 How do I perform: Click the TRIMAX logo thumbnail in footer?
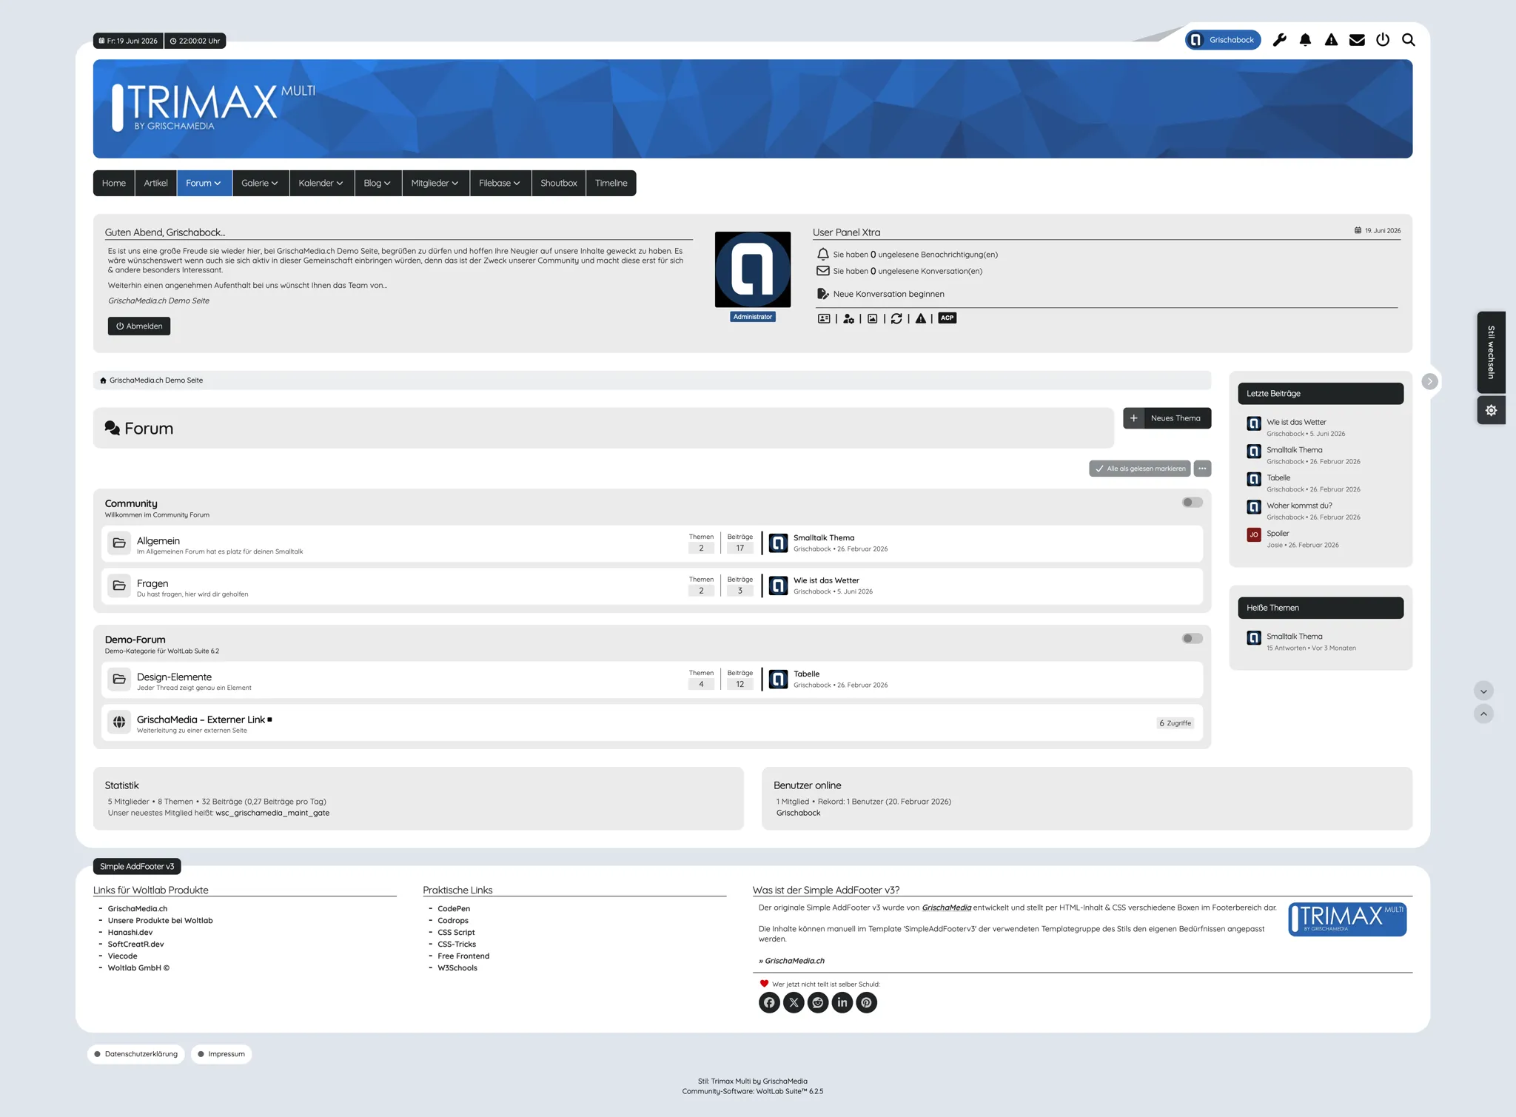coord(1347,919)
